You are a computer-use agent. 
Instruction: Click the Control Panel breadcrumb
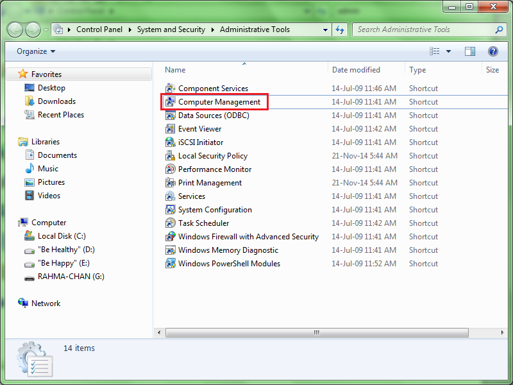99,30
